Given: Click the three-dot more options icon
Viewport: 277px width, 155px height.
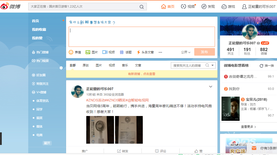Looking at the screenshot, I should coord(160,52).
